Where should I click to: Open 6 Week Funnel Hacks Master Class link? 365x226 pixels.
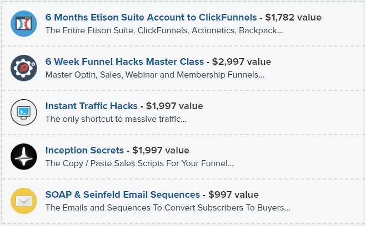click(x=124, y=61)
